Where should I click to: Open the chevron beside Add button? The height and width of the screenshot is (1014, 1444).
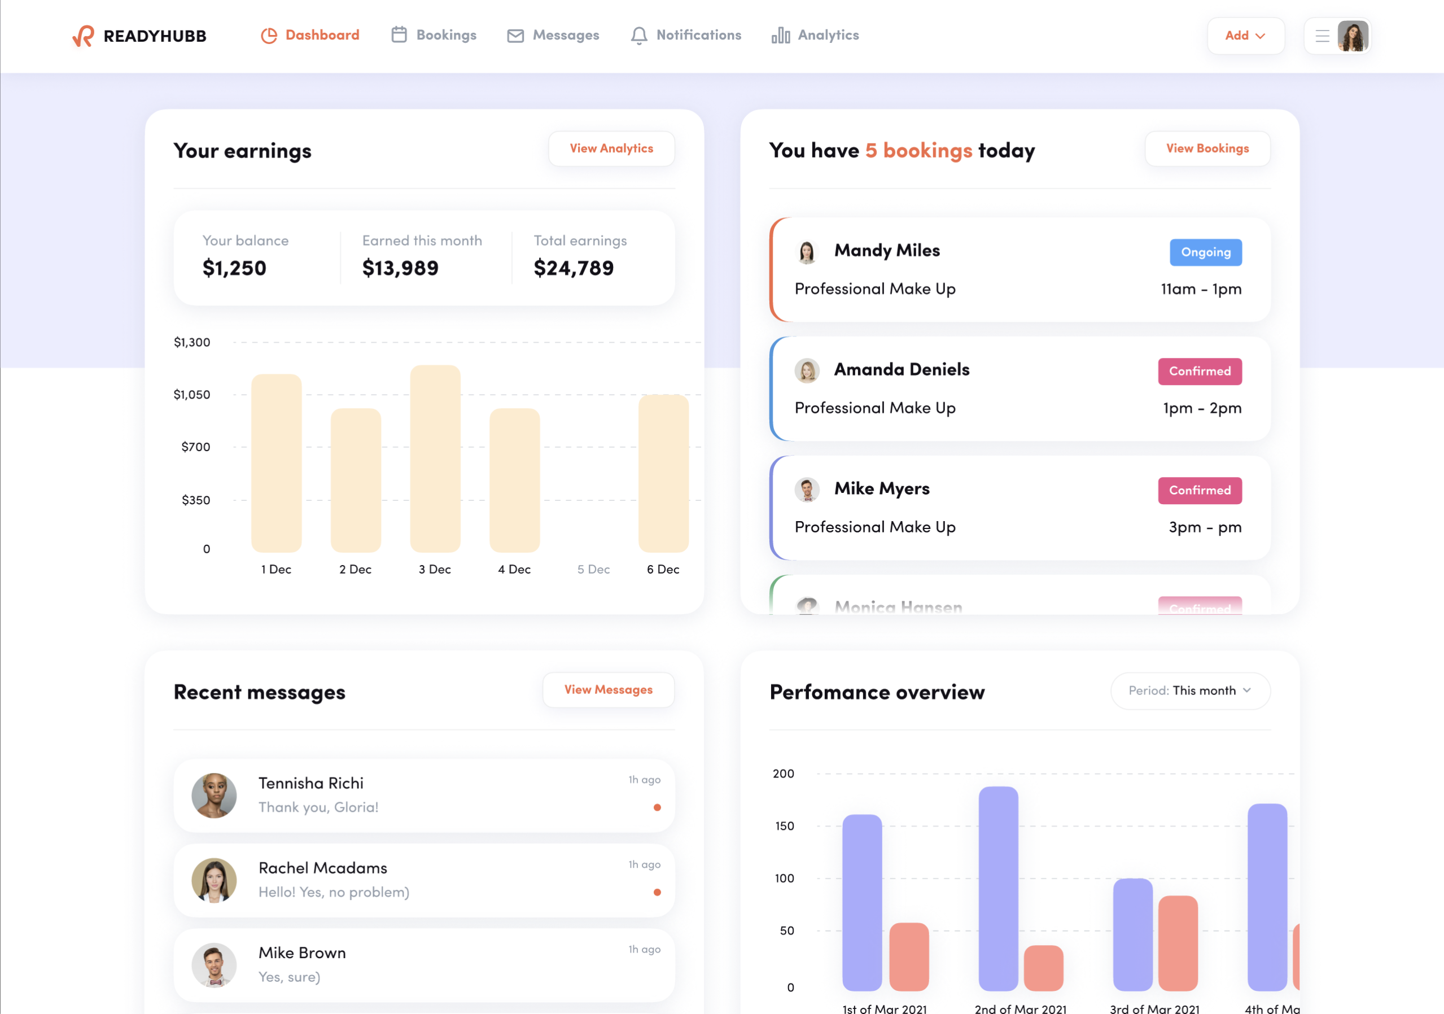[1261, 37]
